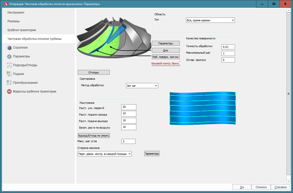Click the Боковой контр. Выкл. button

tap(165, 64)
